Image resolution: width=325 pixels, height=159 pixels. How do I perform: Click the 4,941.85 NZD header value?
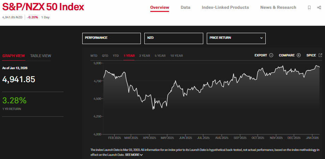12,17
